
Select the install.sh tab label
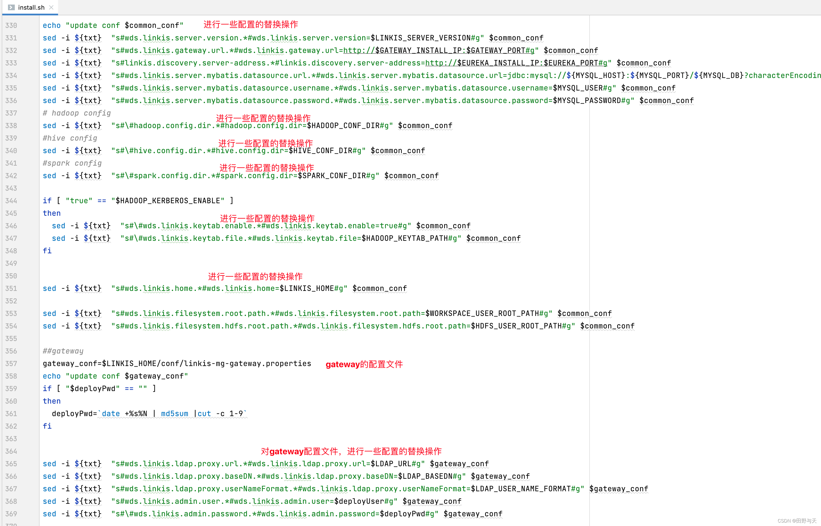tap(31, 7)
